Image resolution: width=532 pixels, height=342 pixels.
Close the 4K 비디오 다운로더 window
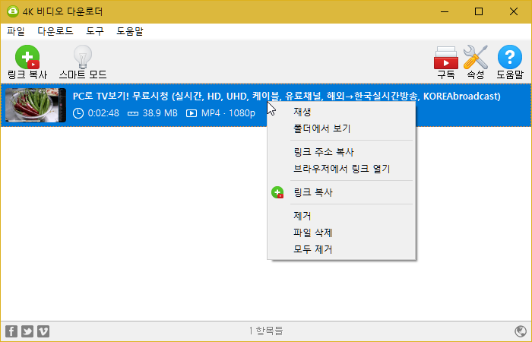(x=513, y=11)
